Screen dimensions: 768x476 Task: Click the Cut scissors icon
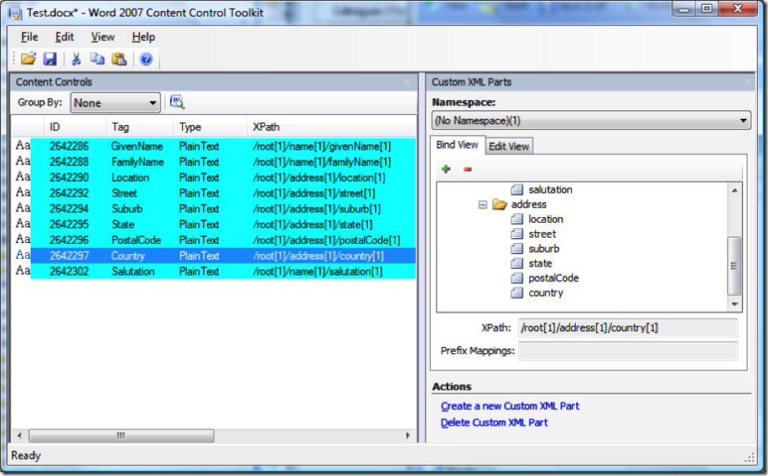pyautogui.click(x=76, y=59)
